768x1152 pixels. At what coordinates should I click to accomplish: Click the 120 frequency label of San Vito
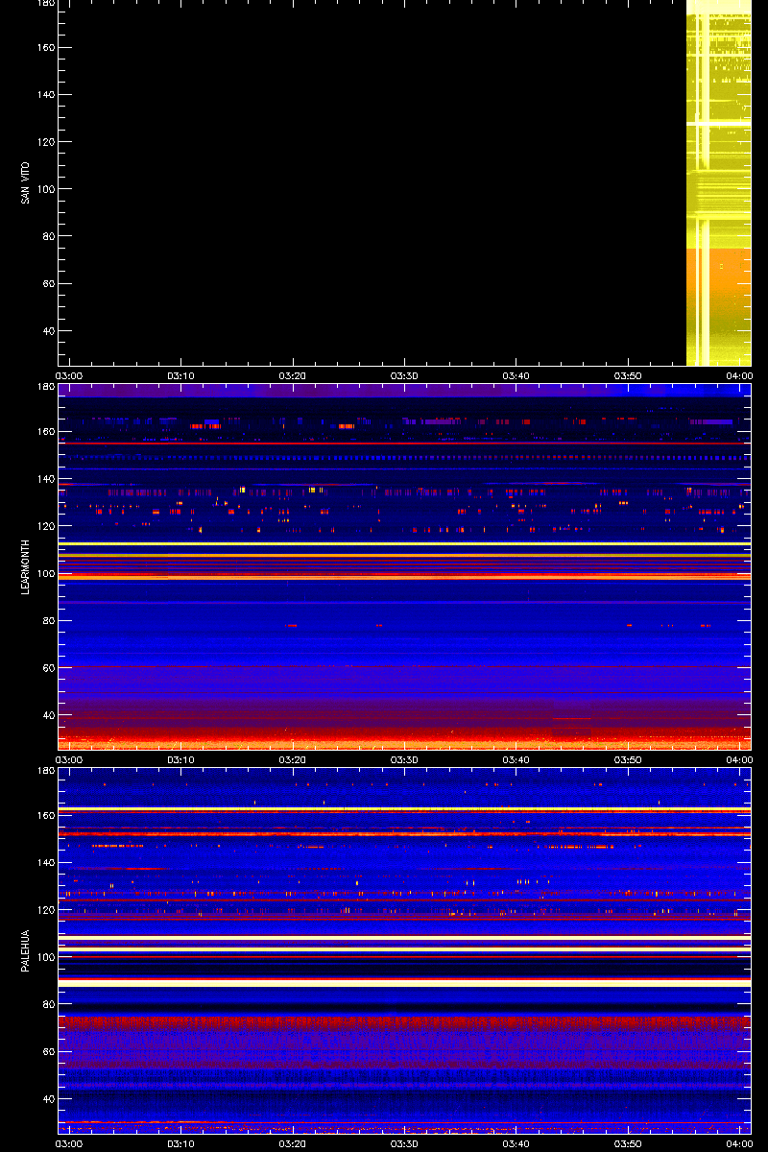click(45, 142)
